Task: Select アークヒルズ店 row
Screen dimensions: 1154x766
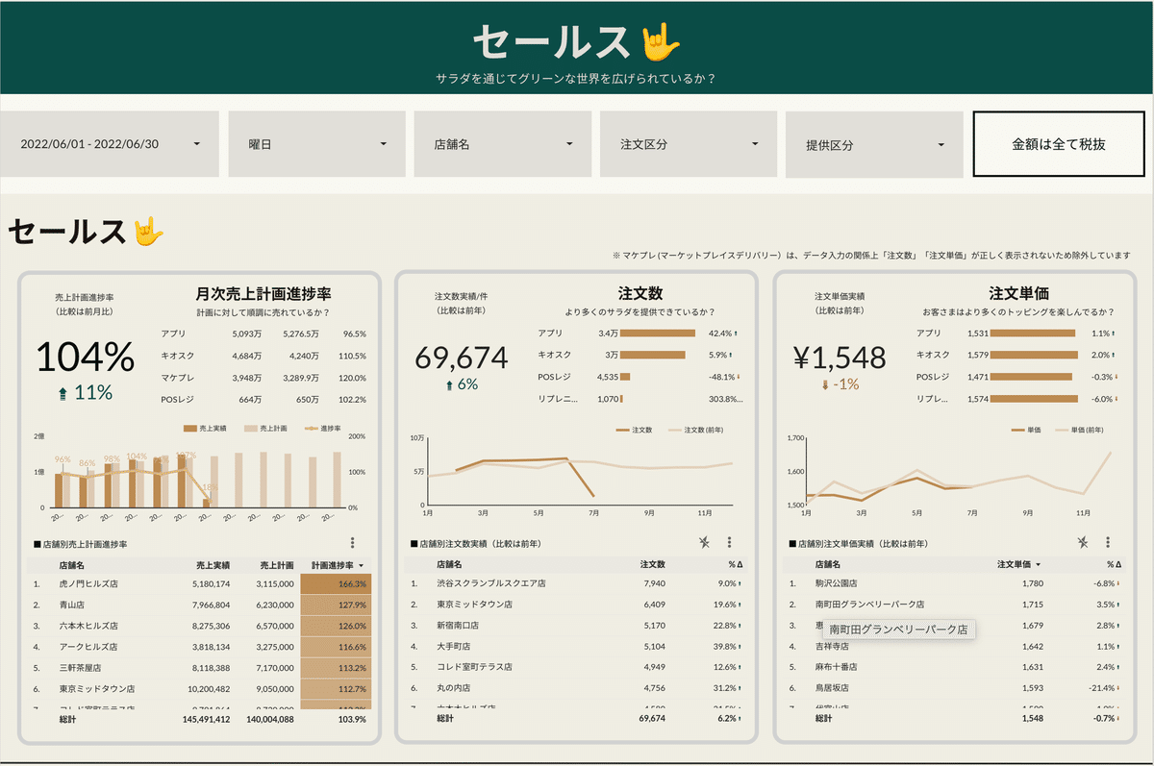Action: pyautogui.click(x=199, y=647)
